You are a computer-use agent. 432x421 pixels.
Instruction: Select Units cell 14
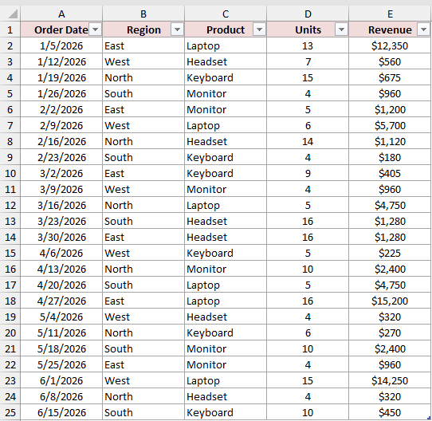click(x=308, y=141)
